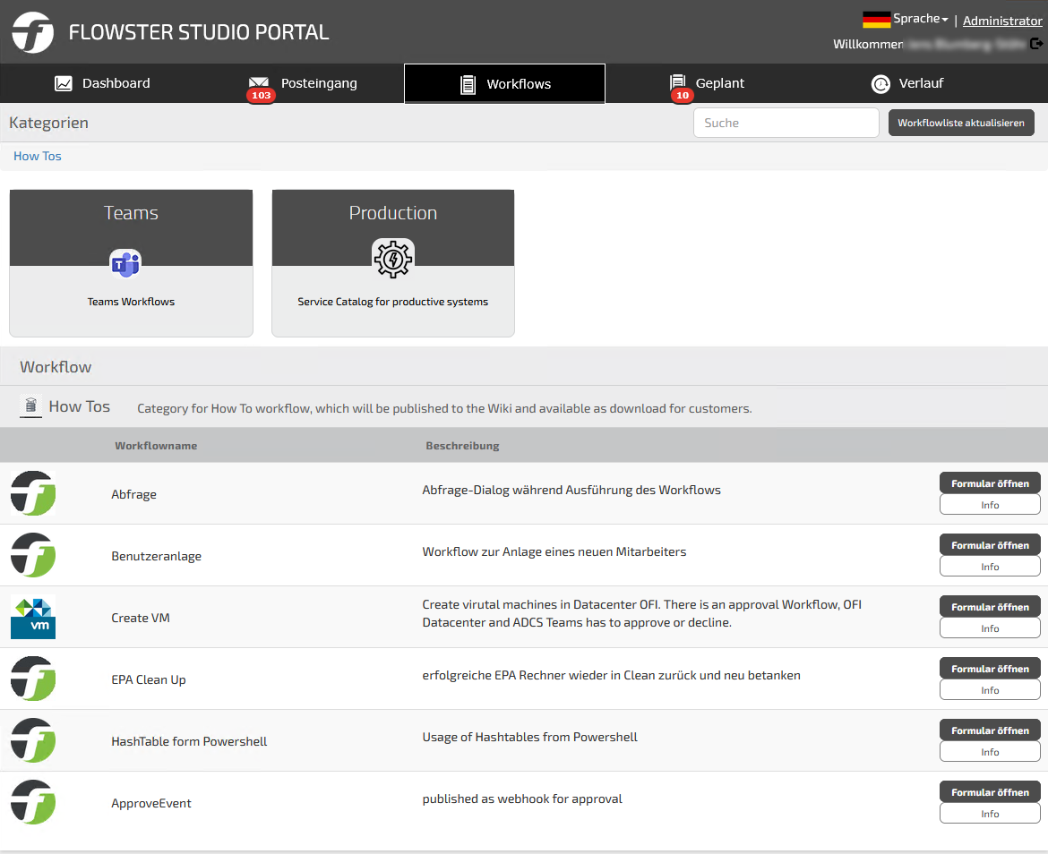Click the Geplant list icon

point(678,81)
